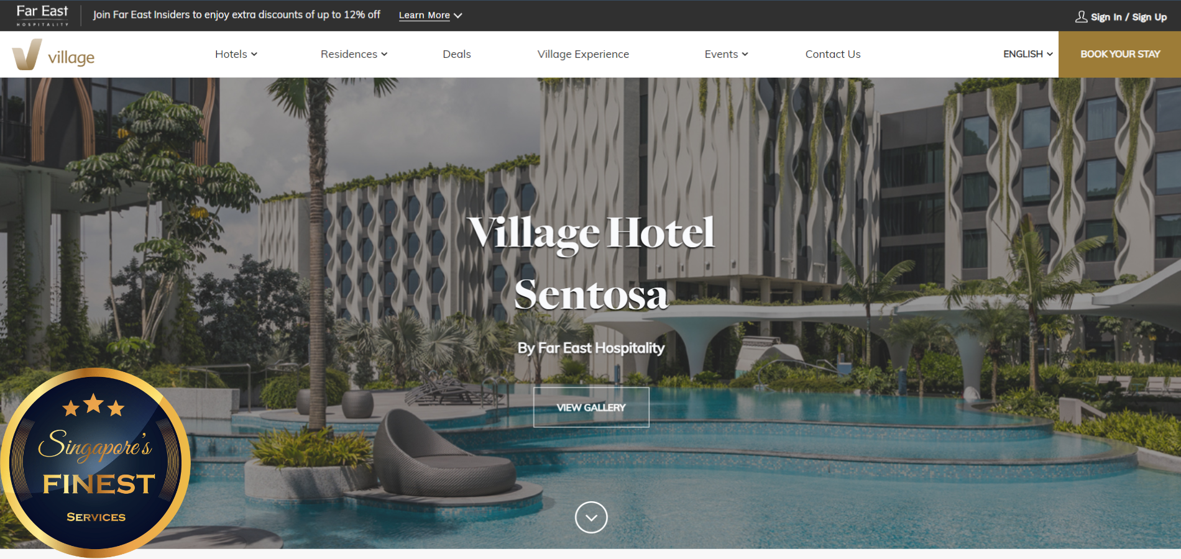
Task: Click the BOOK YOUR STAY button
Action: (1119, 54)
